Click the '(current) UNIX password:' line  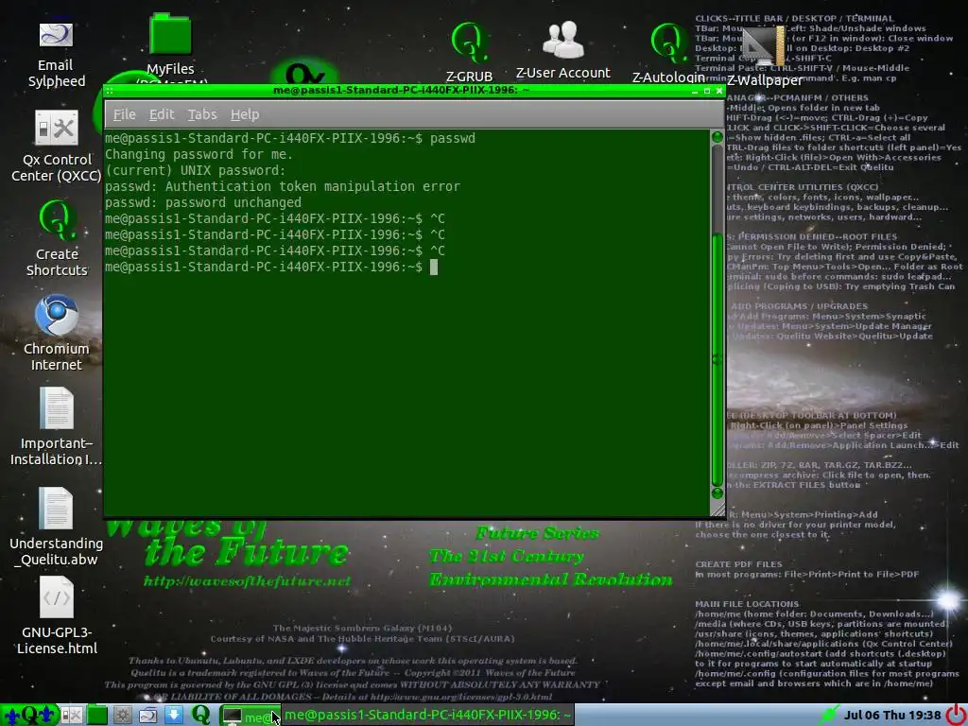(x=195, y=170)
